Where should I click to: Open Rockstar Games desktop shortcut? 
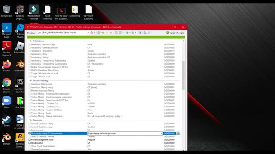coord(20,140)
